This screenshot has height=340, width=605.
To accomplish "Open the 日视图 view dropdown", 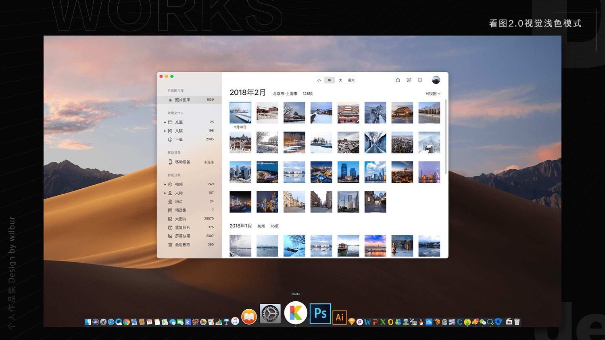I will [432, 94].
